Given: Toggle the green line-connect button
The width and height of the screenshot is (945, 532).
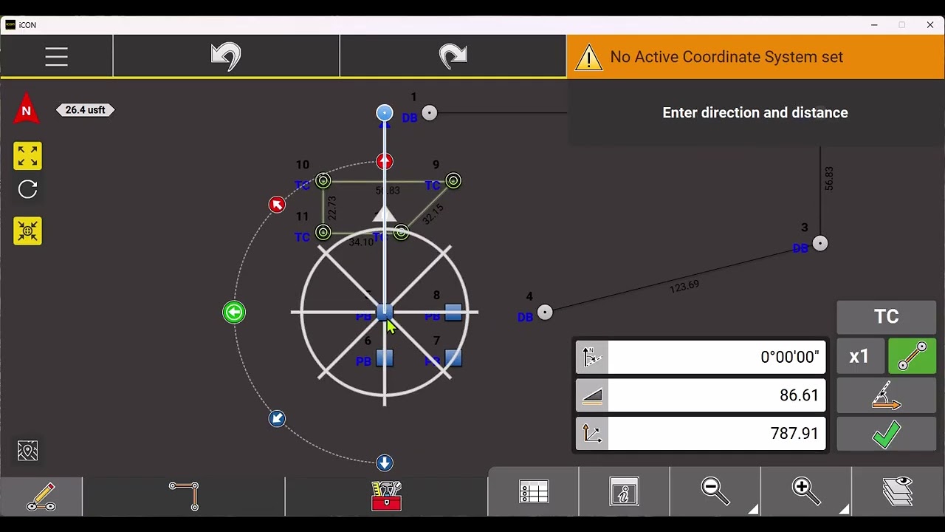Looking at the screenshot, I should click(x=912, y=356).
